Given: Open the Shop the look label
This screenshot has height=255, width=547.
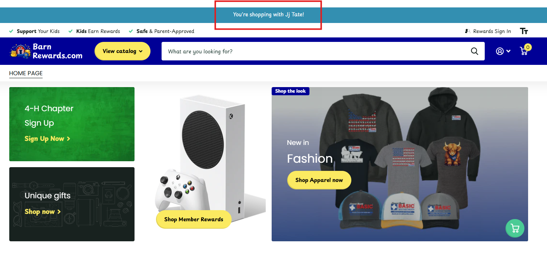Looking at the screenshot, I should pyautogui.click(x=290, y=91).
